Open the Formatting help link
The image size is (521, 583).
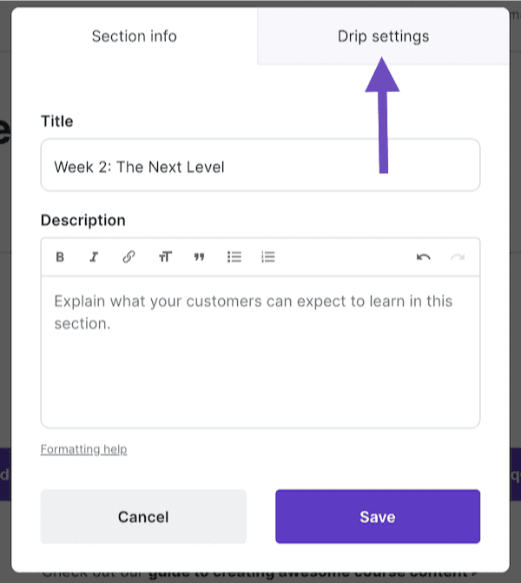83,449
